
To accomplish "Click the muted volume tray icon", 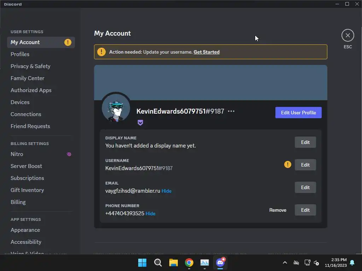I will pos(316,263).
